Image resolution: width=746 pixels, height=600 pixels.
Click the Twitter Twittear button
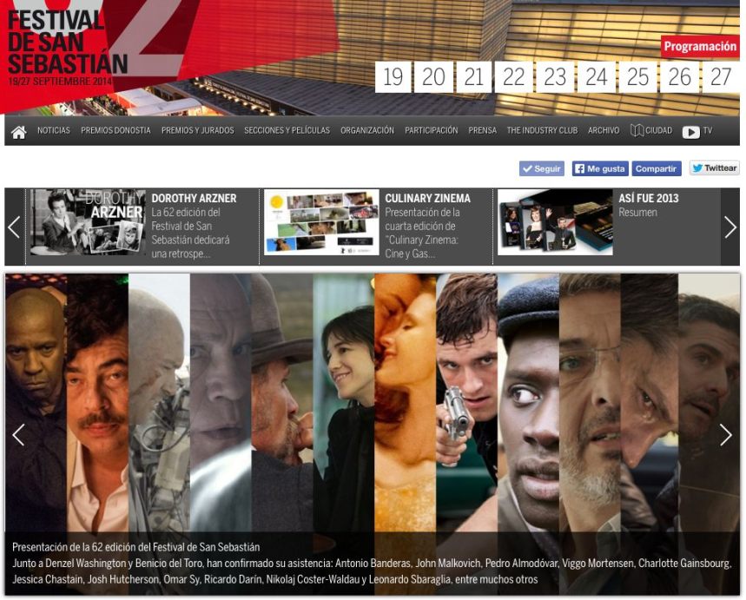tap(714, 168)
